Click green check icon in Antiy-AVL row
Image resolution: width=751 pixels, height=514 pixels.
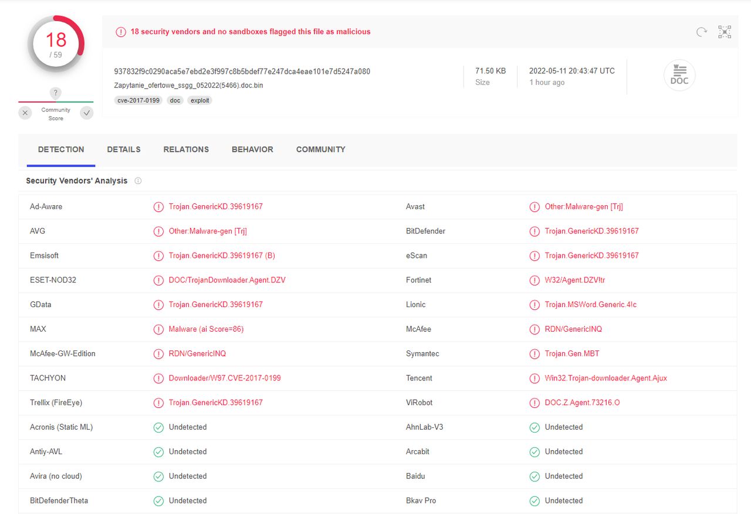point(158,452)
